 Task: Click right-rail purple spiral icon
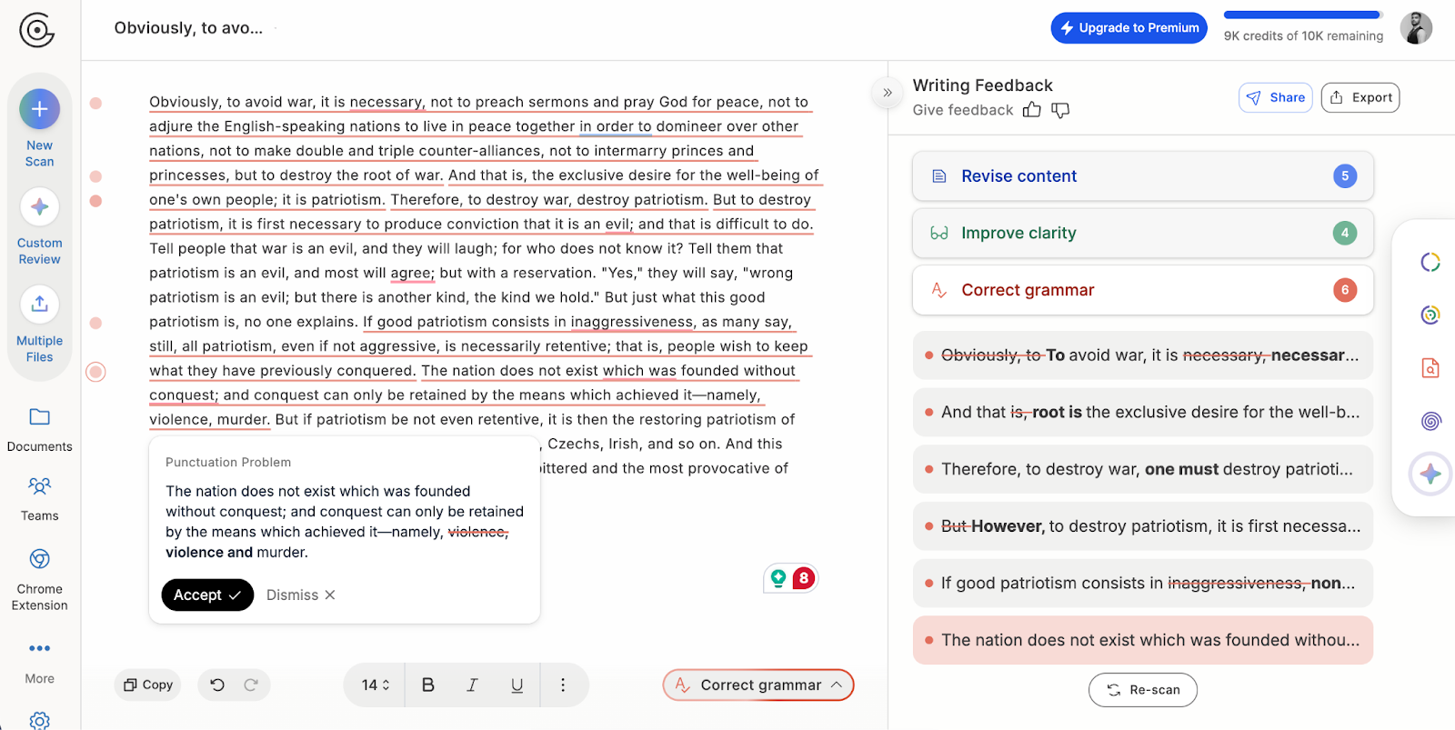[x=1430, y=421]
